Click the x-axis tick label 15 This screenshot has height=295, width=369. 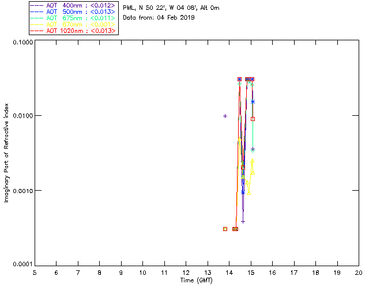[x=251, y=273]
